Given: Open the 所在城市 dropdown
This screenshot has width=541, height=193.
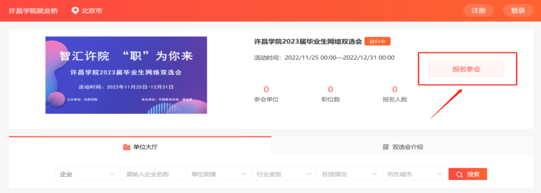Looking at the screenshot, I should tap(415, 174).
